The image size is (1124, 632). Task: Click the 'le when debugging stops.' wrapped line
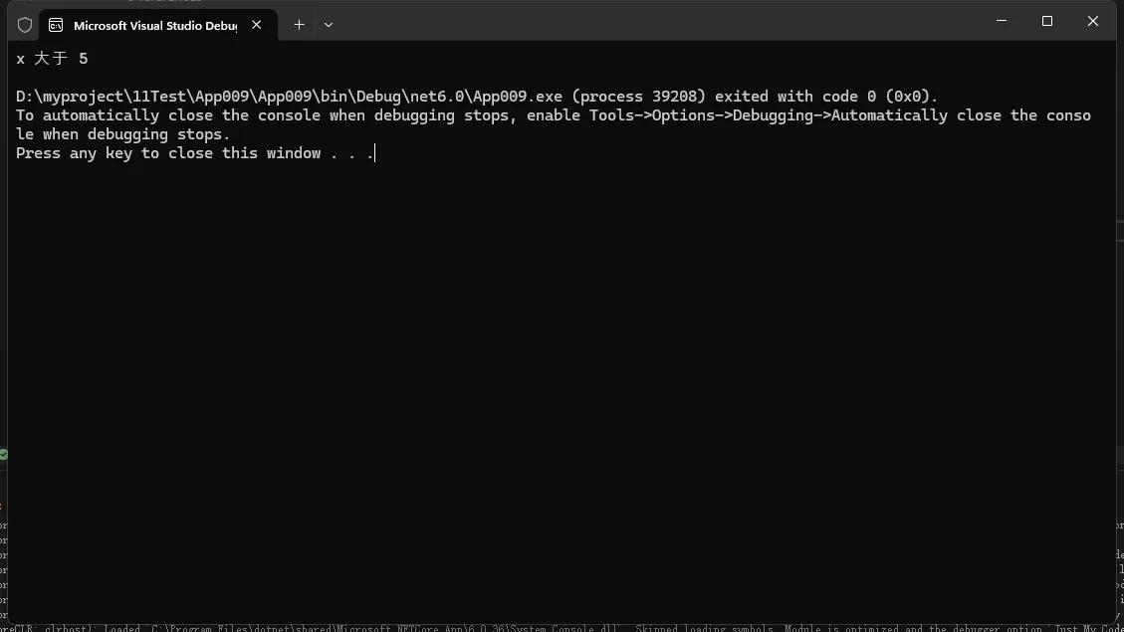pos(122,134)
